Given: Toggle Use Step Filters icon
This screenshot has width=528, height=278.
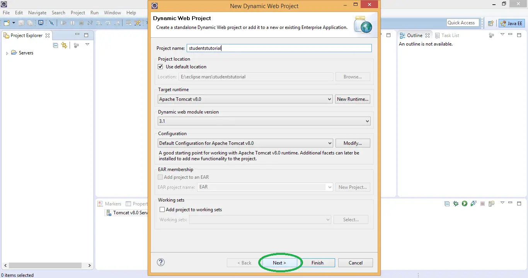Looking at the screenshot, I should (x=138, y=23).
